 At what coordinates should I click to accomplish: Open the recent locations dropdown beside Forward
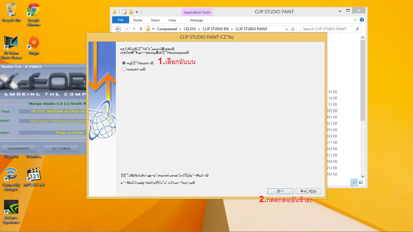click(134, 29)
